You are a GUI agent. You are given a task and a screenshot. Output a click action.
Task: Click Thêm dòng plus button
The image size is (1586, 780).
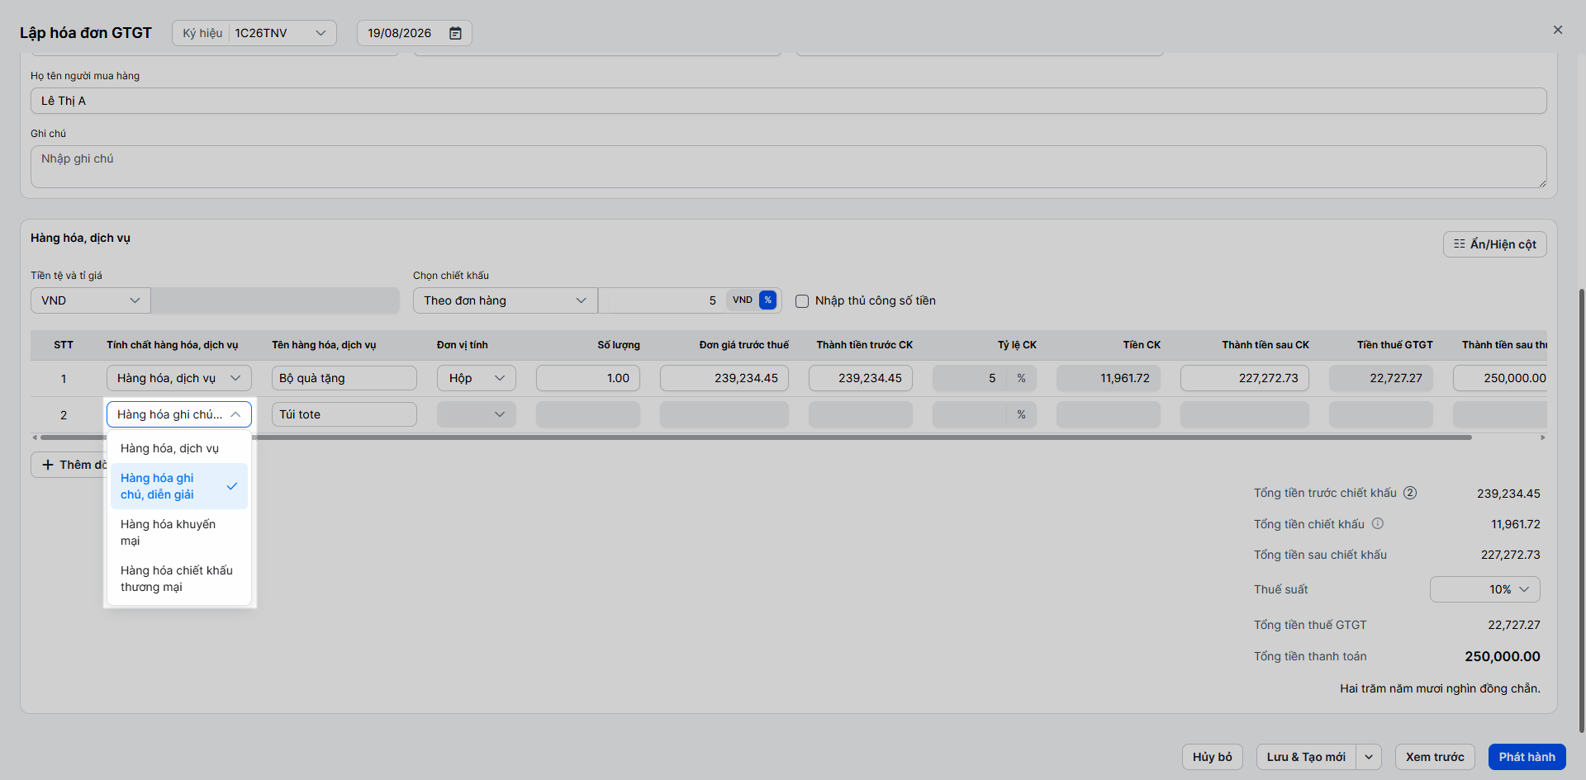point(69,465)
